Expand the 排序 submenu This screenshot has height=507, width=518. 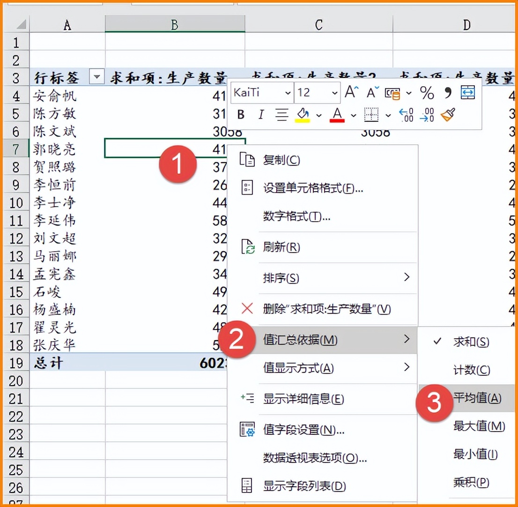click(x=281, y=278)
